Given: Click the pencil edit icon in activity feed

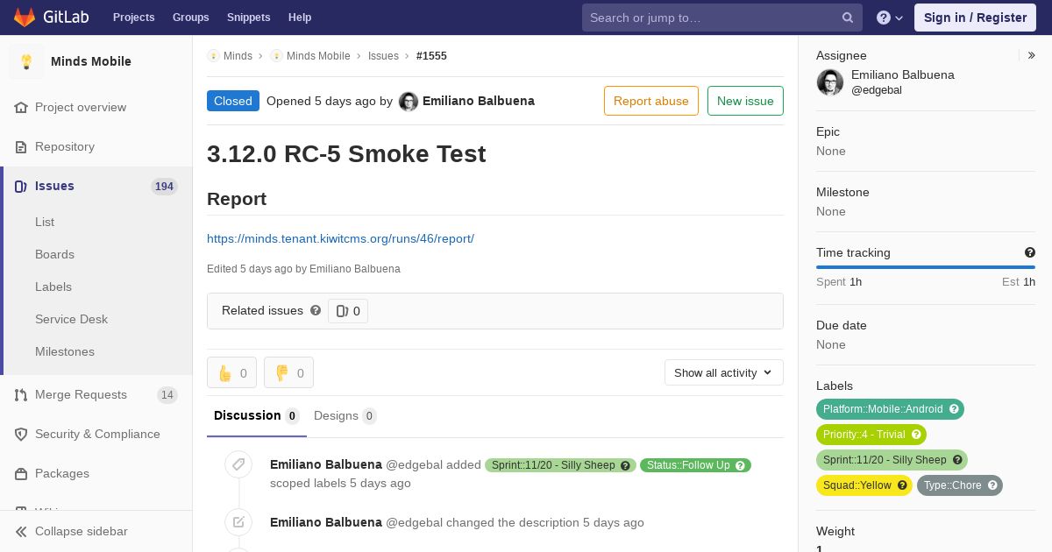Looking at the screenshot, I should (x=238, y=522).
